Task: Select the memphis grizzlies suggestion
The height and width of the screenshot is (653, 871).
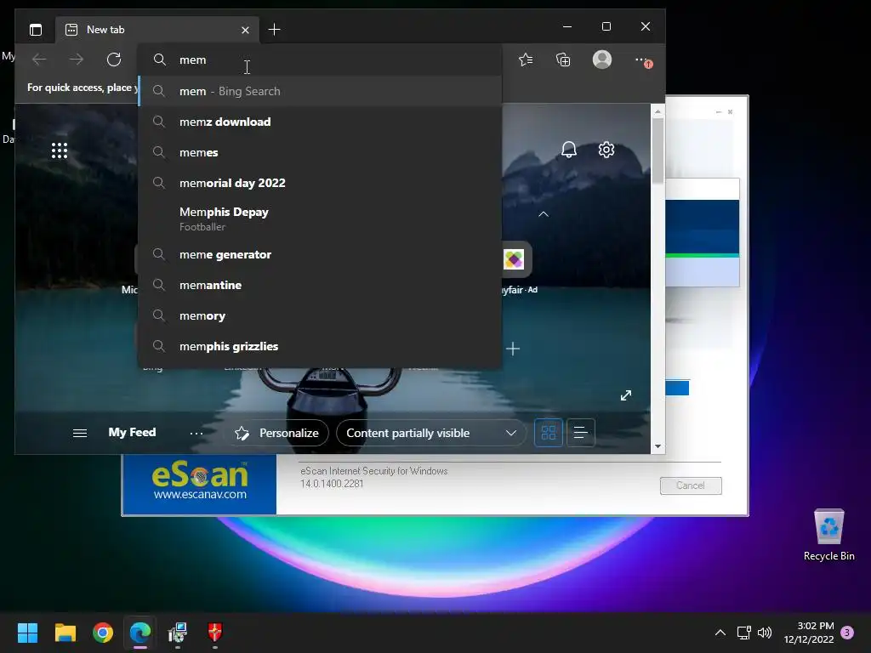Action: click(x=320, y=346)
